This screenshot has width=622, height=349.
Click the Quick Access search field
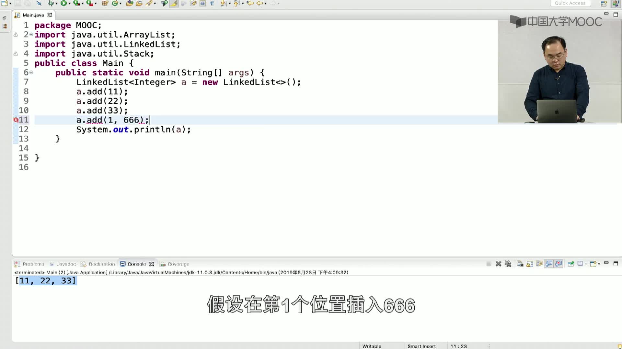pyautogui.click(x=570, y=3)
